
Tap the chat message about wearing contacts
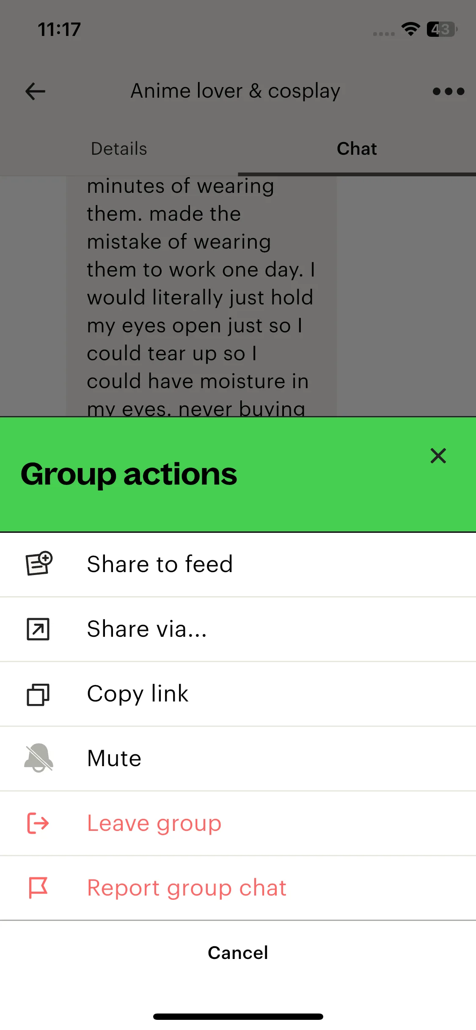[x=201, y=296]
